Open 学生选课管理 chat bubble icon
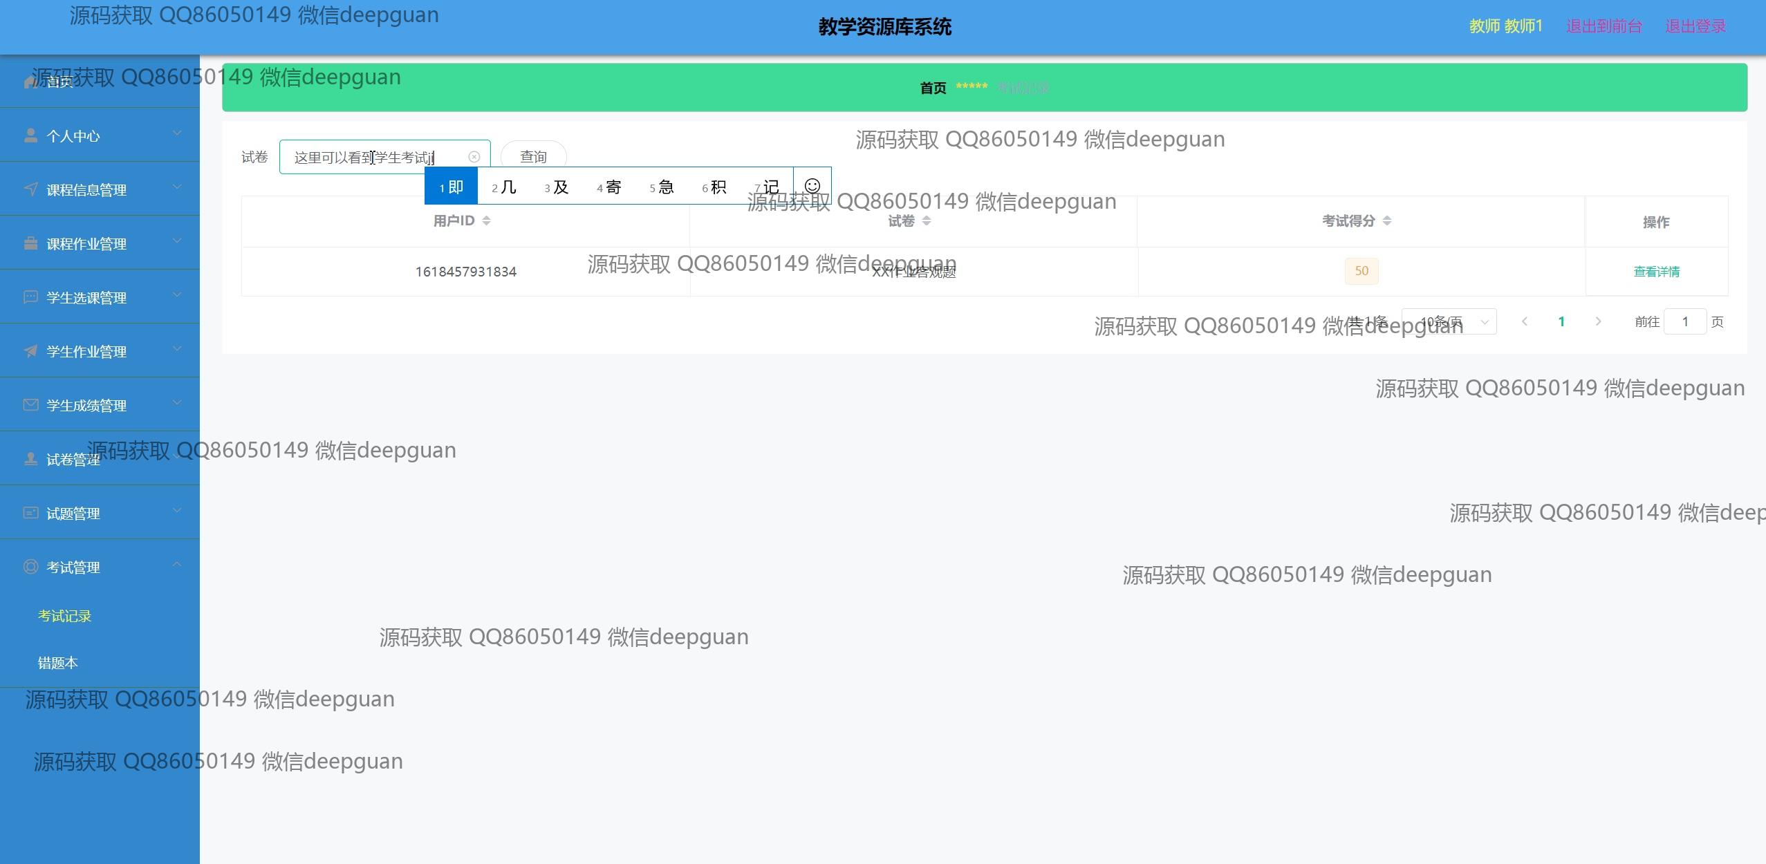Image resolution: width=1766 pixels, height=864 pixels. point(30,297)
